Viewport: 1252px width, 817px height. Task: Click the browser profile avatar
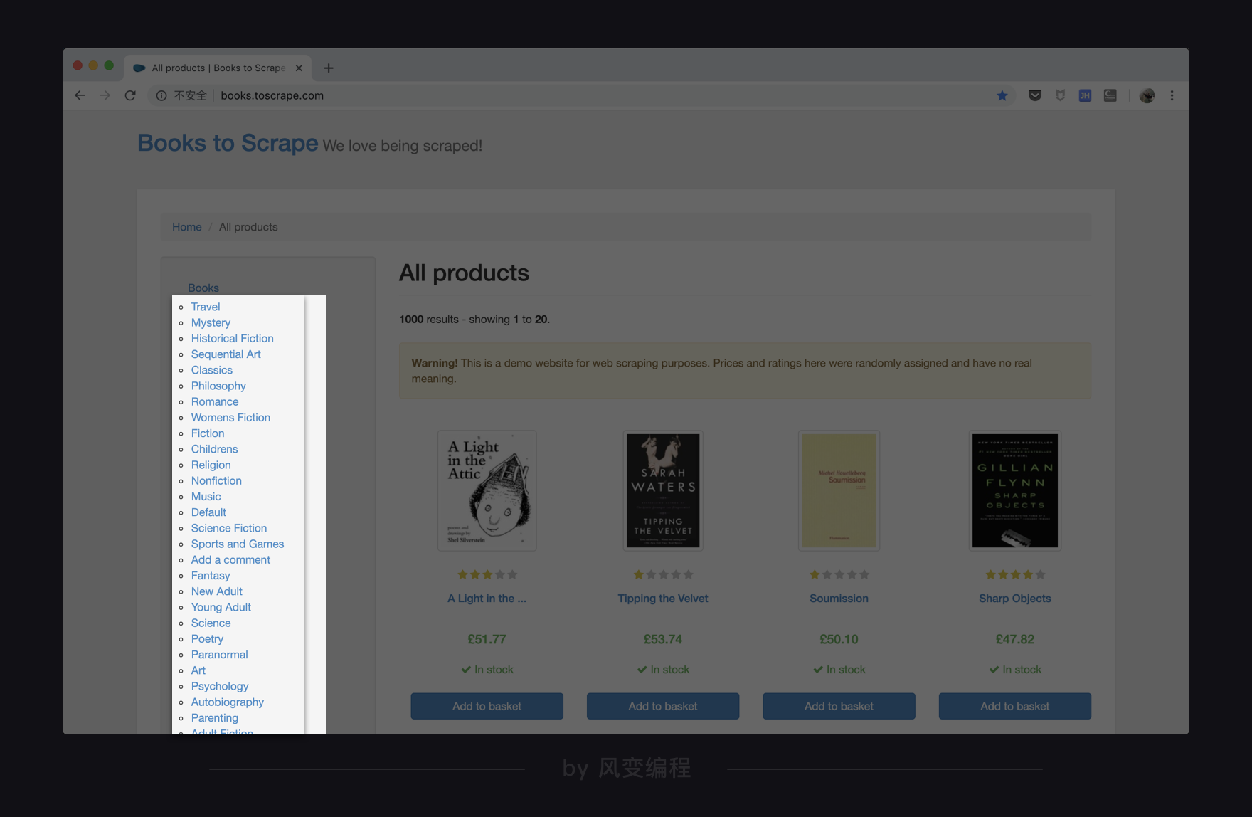(1147, 95)
